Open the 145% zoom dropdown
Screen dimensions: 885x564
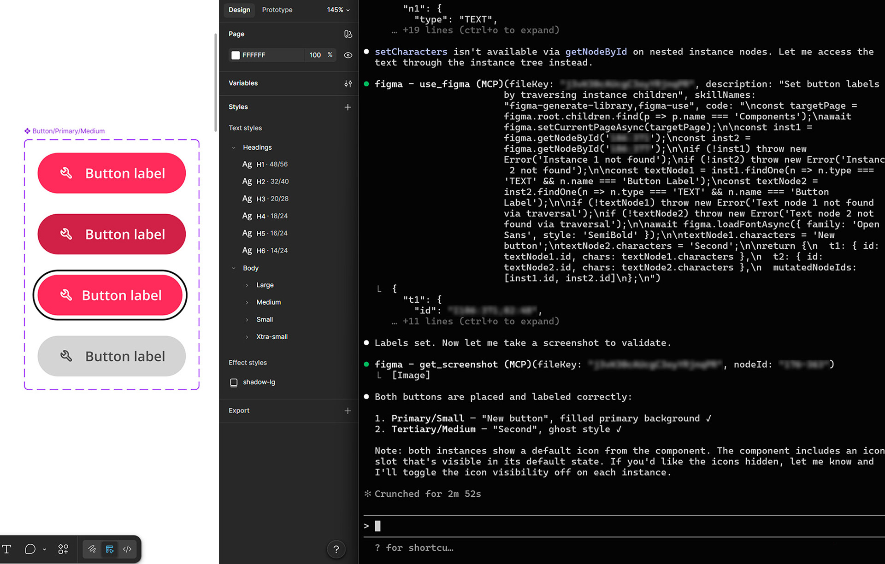pyautogui.click(x=338, y=10)
